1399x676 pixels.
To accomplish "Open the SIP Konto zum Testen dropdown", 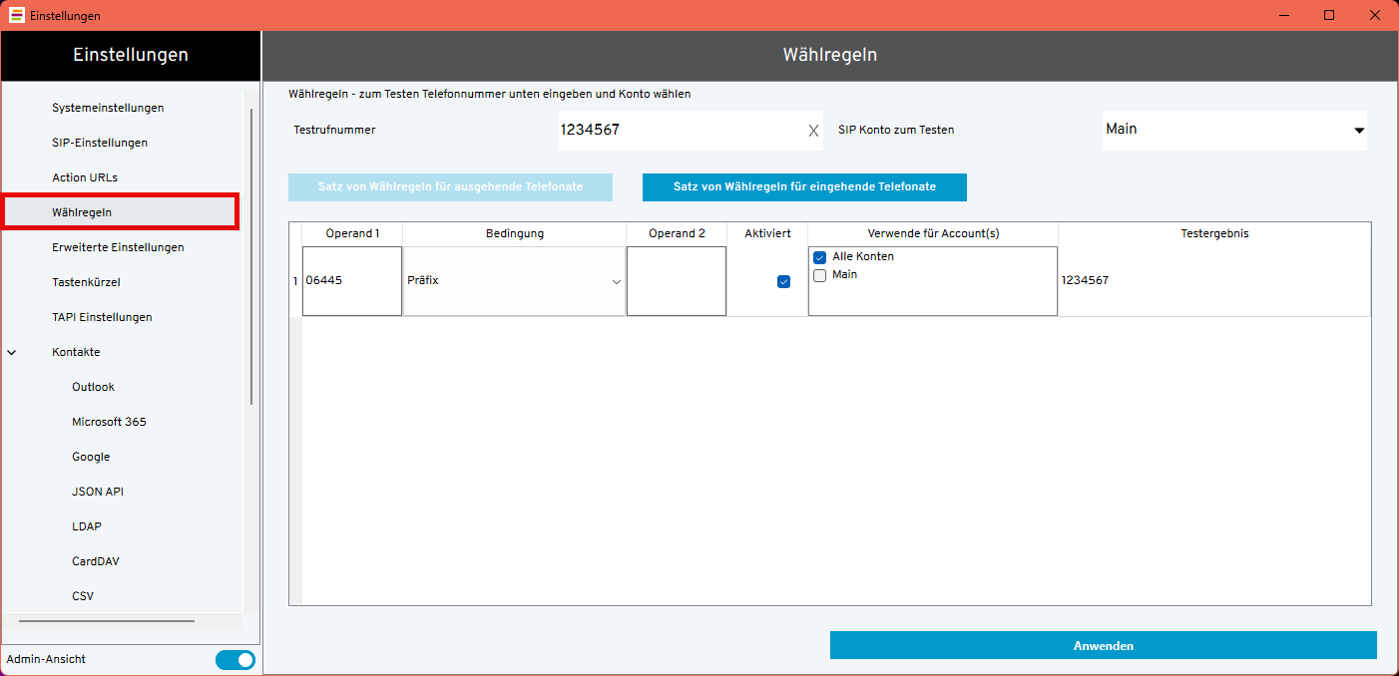I will tap(1358, 131).
